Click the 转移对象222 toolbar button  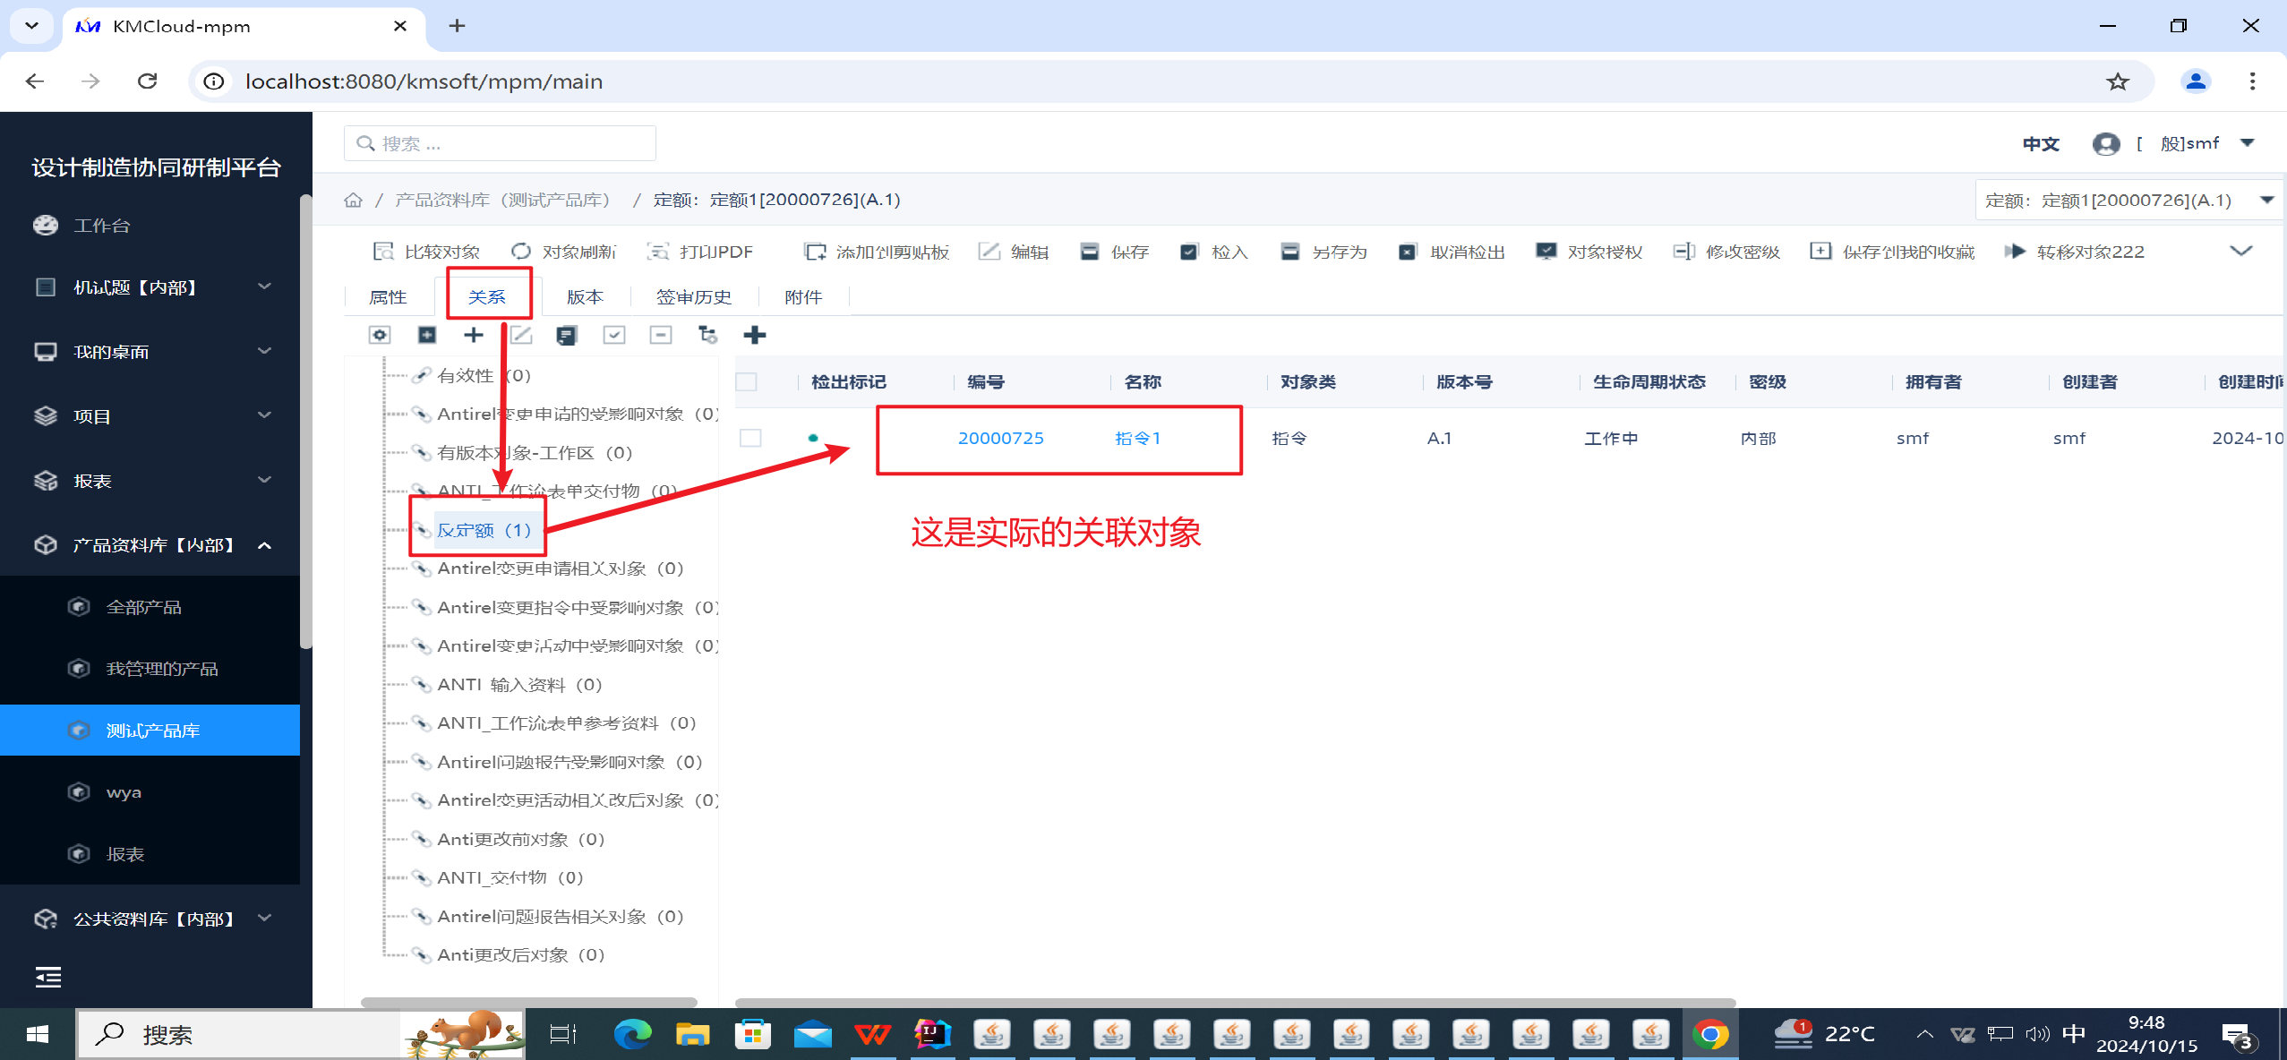pos(2075,252)
